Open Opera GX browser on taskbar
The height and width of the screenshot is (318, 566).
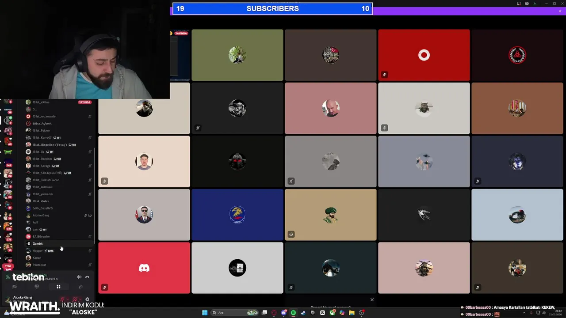point(274,313)
